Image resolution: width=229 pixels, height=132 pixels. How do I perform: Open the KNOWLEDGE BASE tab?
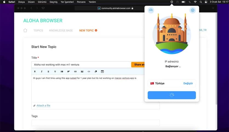pos(61,31)
